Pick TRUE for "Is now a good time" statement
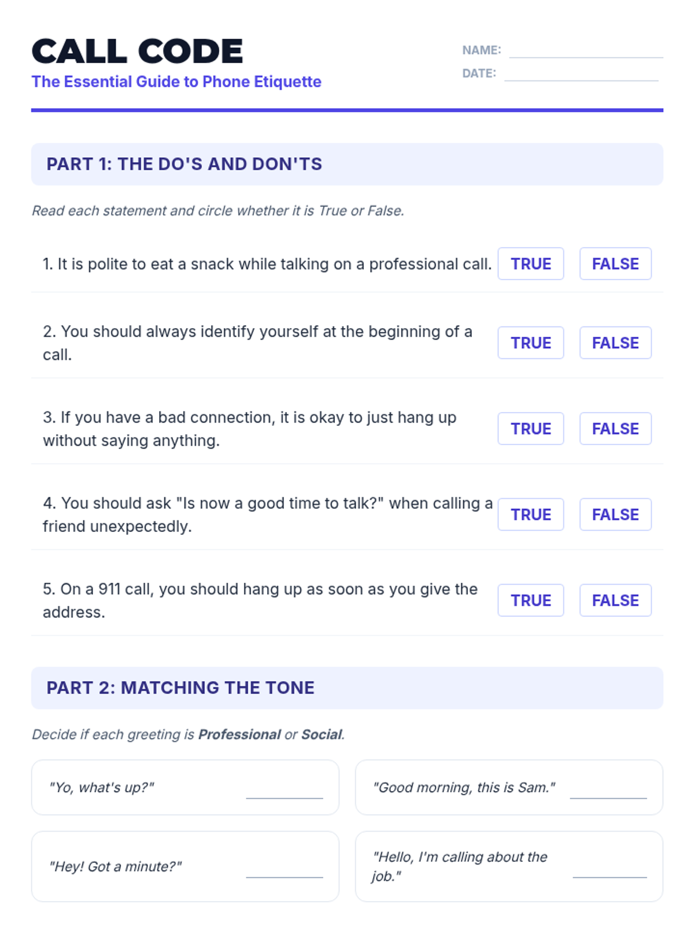The image size is (694, 926). (530, 515)
